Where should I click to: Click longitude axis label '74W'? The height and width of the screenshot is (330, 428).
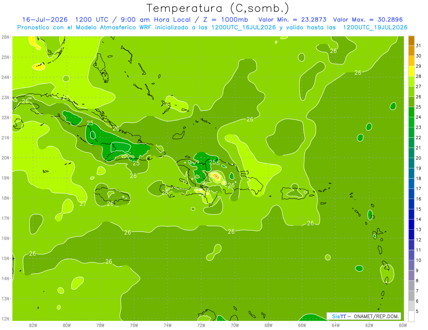(167, 325)
